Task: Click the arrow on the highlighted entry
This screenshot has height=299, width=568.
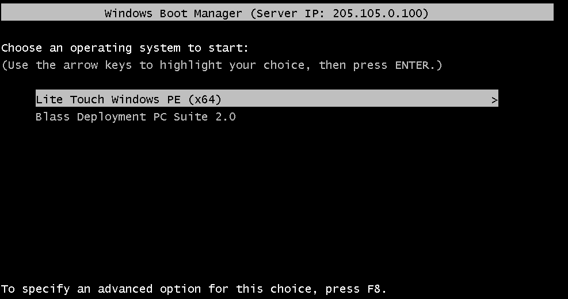Action: click(494, 100)
